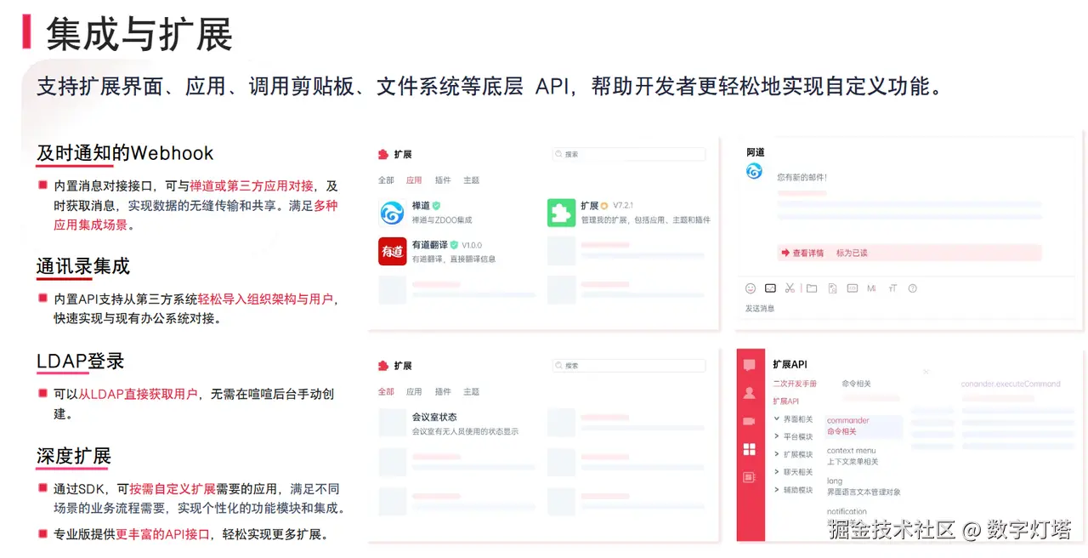Select 插件 tab in upper extensions panel
The height and width of the screenshot is (558, 1088).
coord(443,180)
